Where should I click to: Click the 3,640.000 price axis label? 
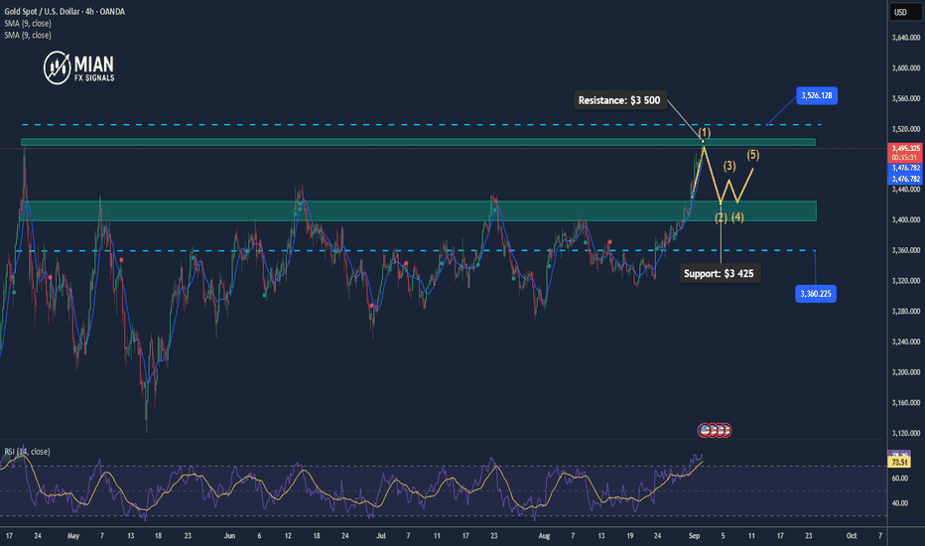click(x=906, y=38)
